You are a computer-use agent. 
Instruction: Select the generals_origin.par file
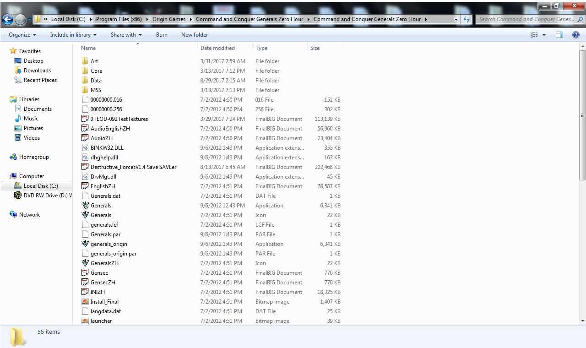point(114,253)
